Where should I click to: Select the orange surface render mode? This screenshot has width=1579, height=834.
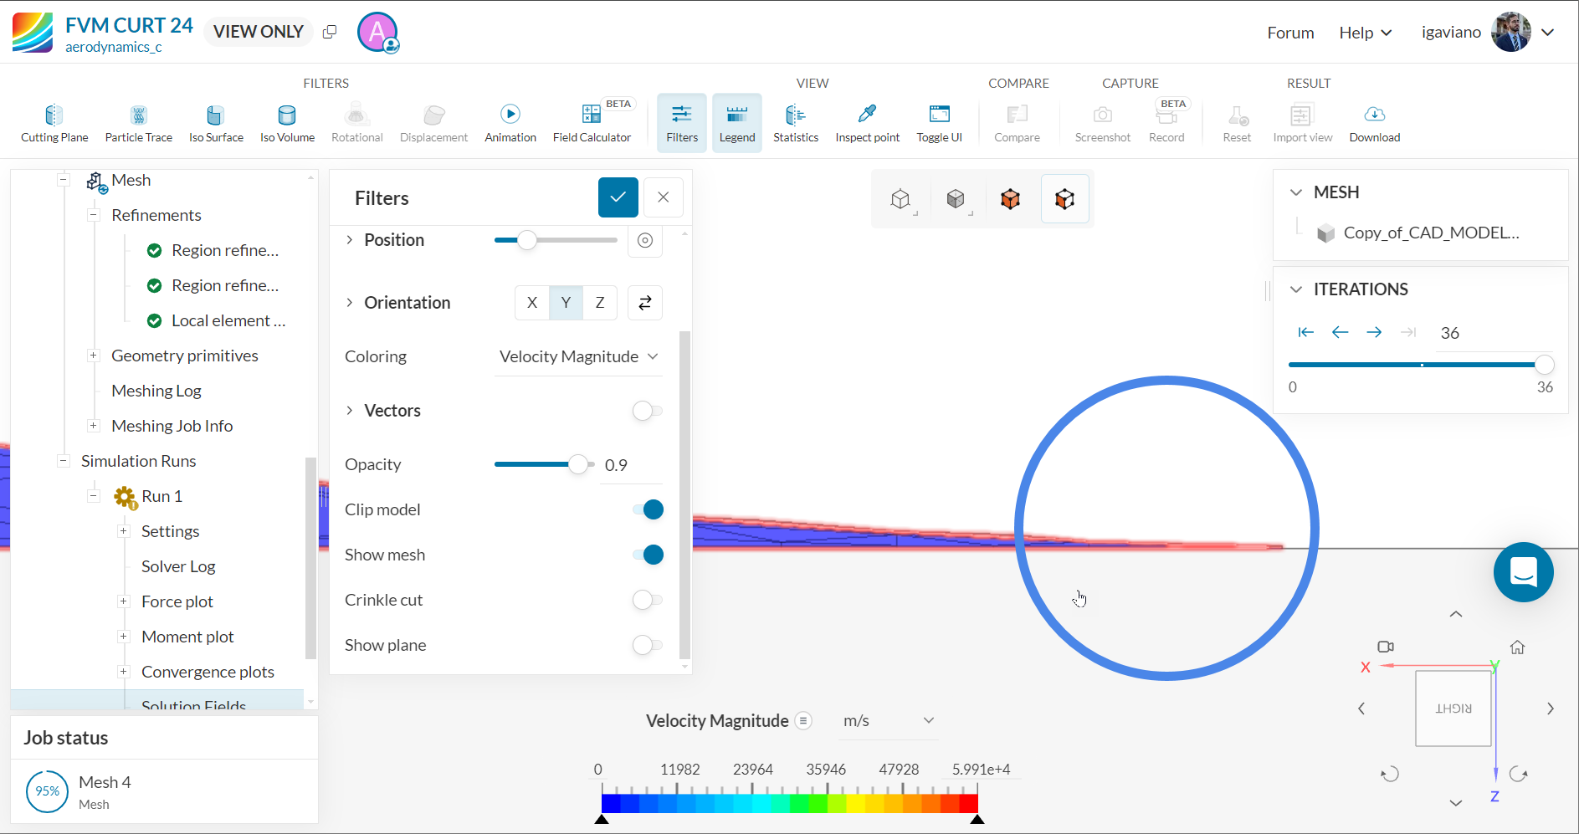pos(1010,199)
